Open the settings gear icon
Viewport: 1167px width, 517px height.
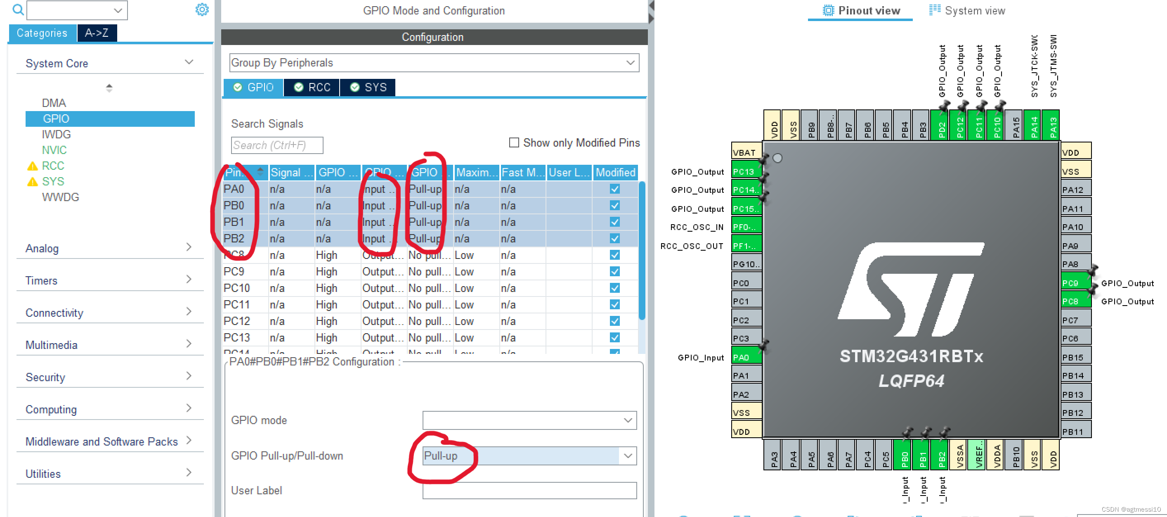[x=202, y=9]
